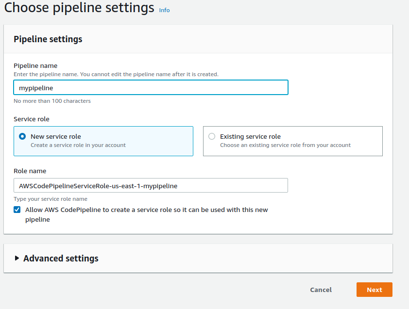Open the Info link beside page title
Image resolution: width=409 pixels, height=309 pixels.
tap(164, 10)
